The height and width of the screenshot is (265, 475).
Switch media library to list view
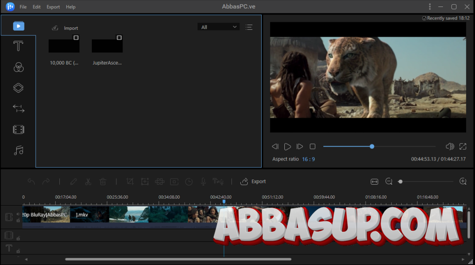tap(249, 27)
